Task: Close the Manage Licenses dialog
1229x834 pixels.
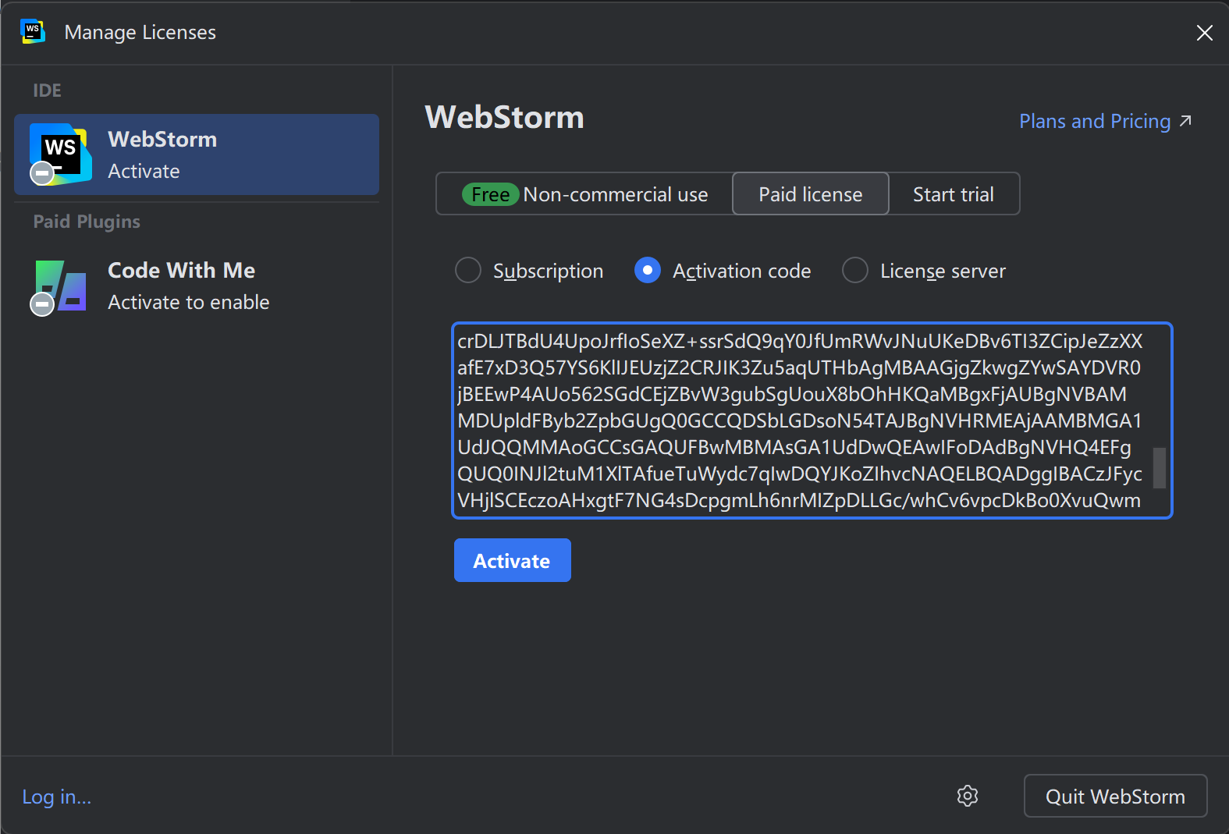Action: click(1204, 33)
